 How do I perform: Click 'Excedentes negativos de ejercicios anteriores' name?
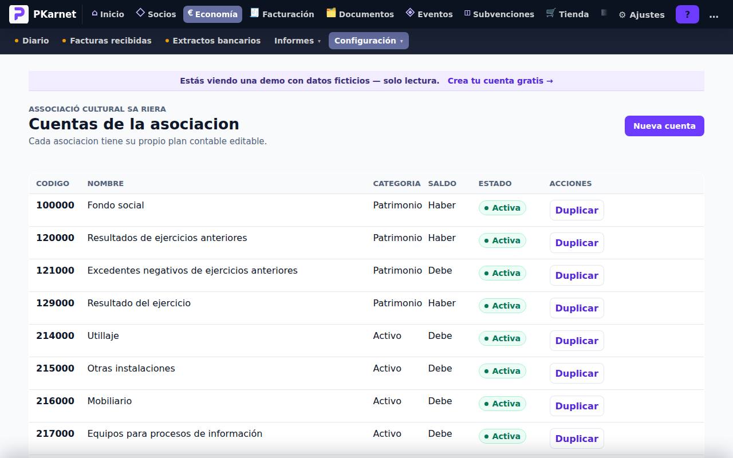192,270
